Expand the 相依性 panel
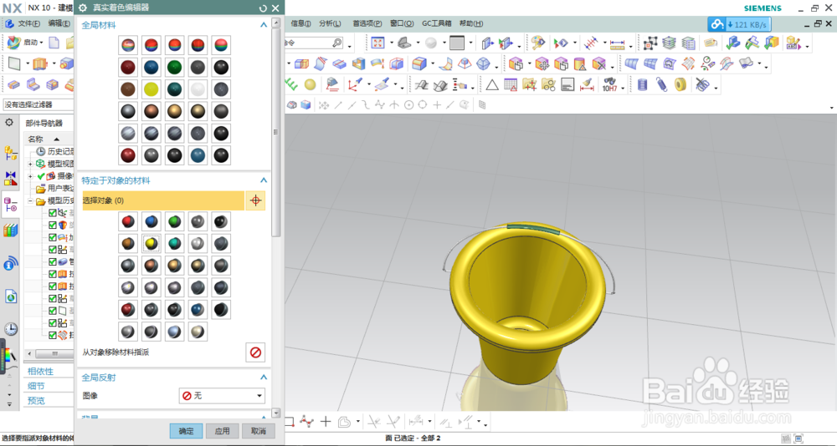 (x=40, y=372)
